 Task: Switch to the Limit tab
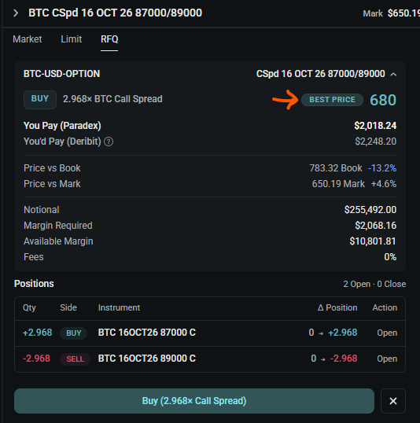pyautogui.click(x=72, y=39)
